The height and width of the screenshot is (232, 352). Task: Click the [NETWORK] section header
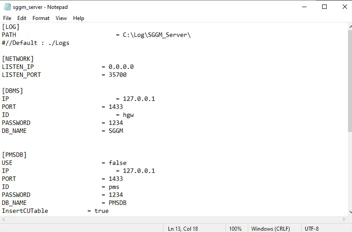click(18, 59)
